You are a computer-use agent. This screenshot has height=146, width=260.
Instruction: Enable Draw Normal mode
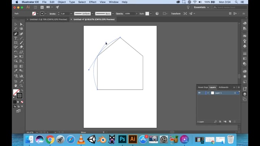[x=15, y=106]
